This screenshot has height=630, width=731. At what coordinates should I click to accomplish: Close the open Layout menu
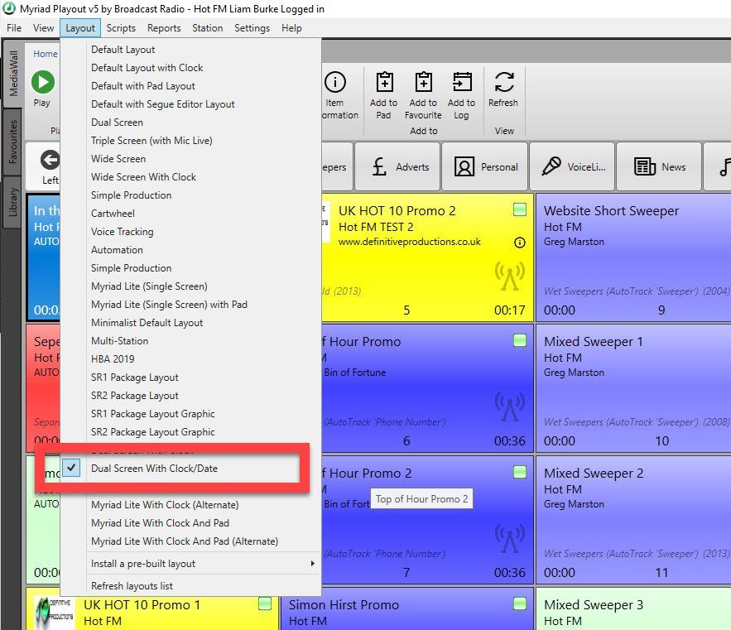80,28
